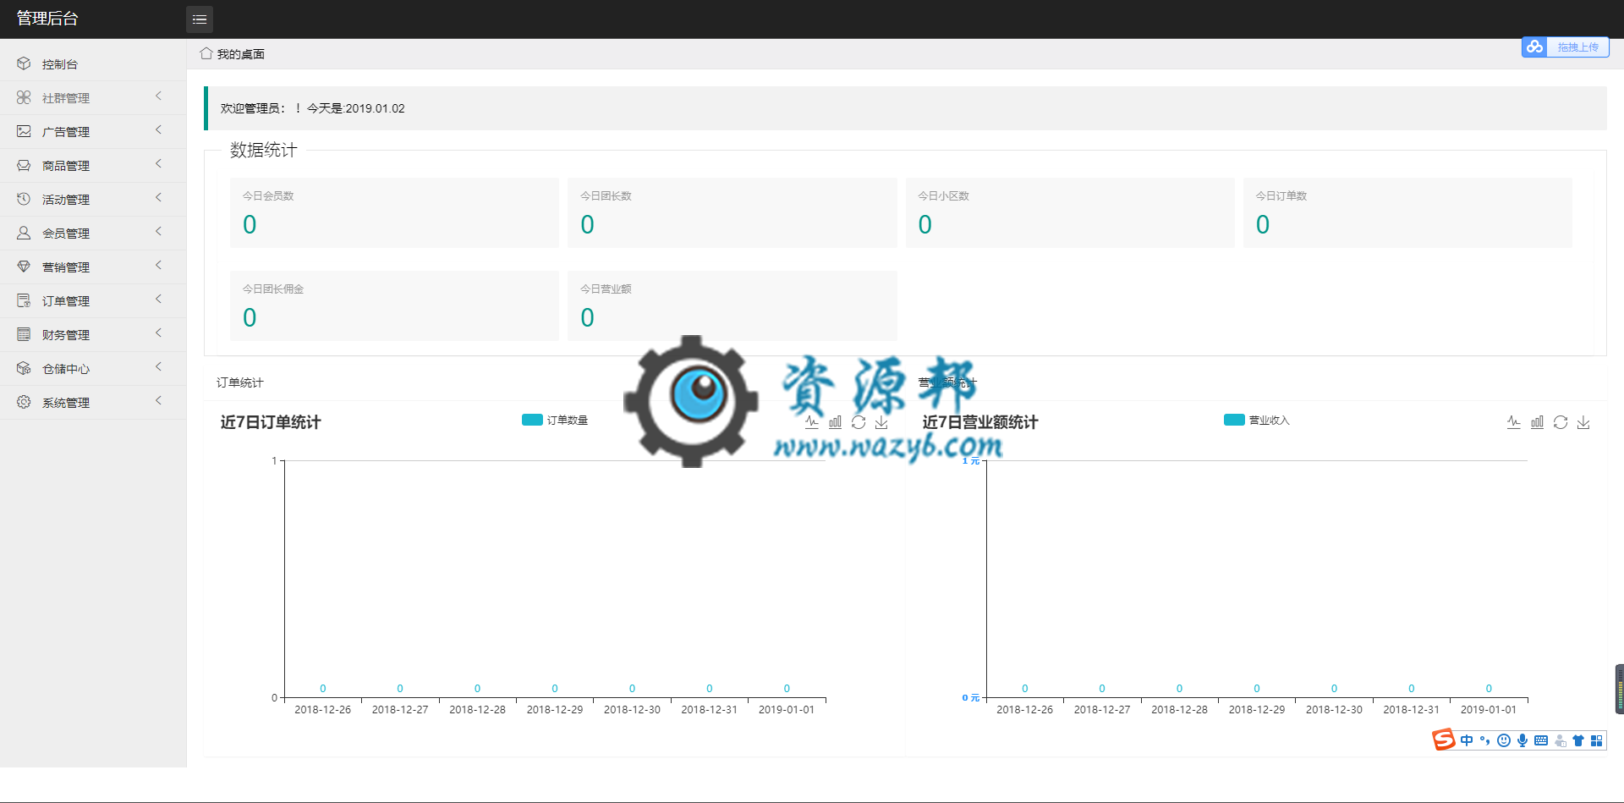Click the four-circles icon next to 社群管理
Image resolution: width=1624 pixels, height=803 pixels.
24,97
